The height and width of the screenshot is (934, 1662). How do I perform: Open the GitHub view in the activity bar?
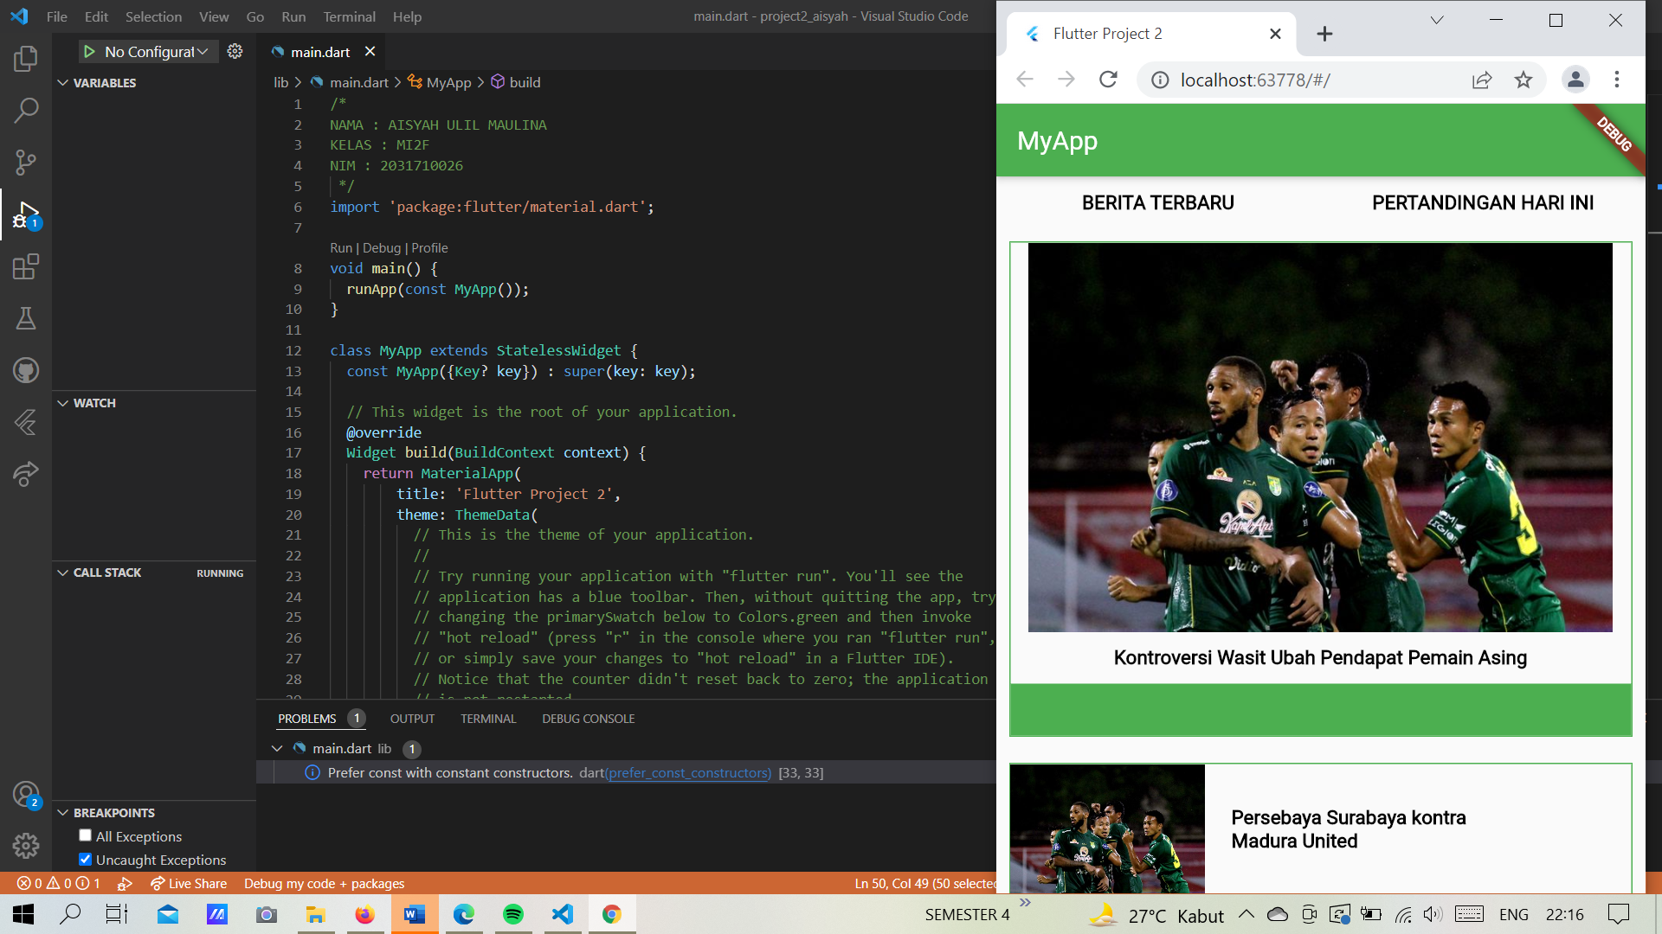click(x=26, y=370)
